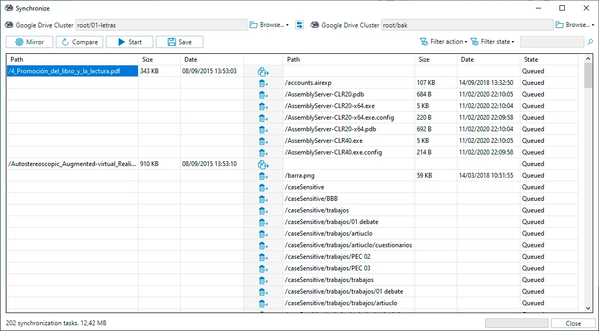Click the Compare button
The height and width of the screenshot is (331, 599).
pyautogui.click(x=80, y=42)
